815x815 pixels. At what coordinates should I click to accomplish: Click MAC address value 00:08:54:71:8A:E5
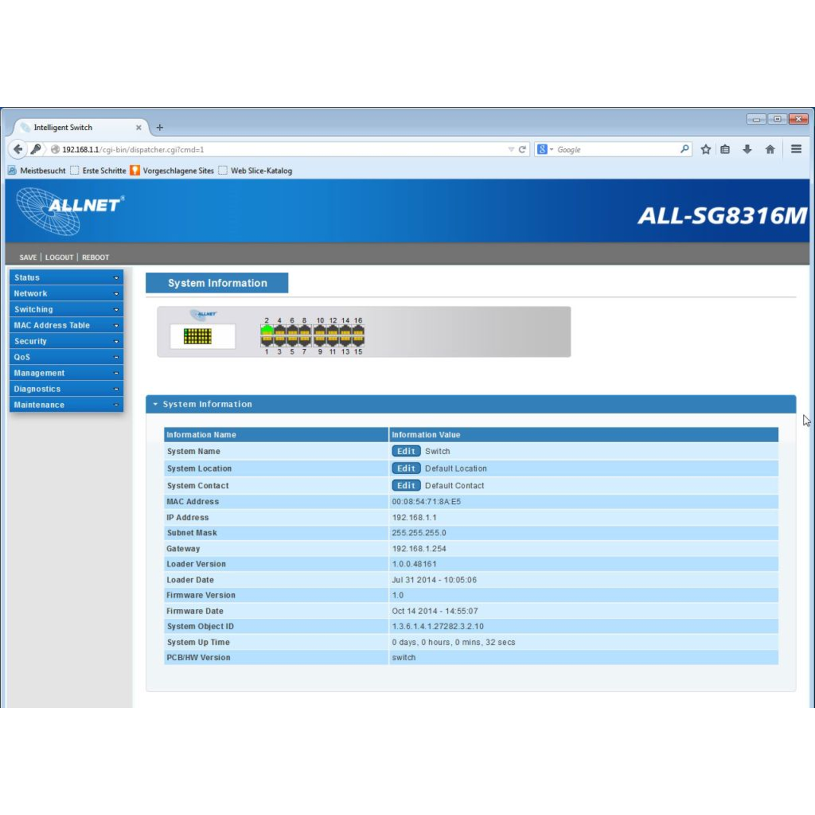(426, 502)
